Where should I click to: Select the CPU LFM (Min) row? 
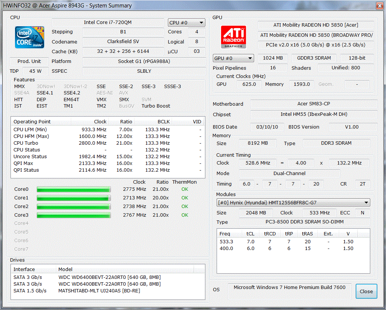point(108,130)
